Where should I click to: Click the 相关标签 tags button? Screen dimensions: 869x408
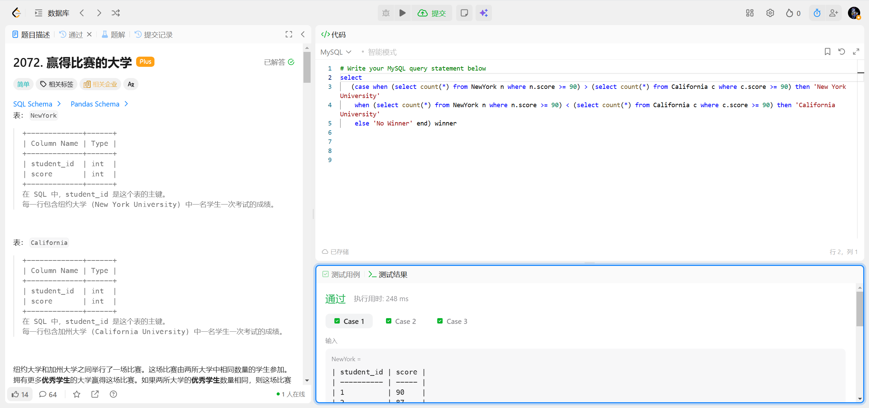tap(57, 84)
